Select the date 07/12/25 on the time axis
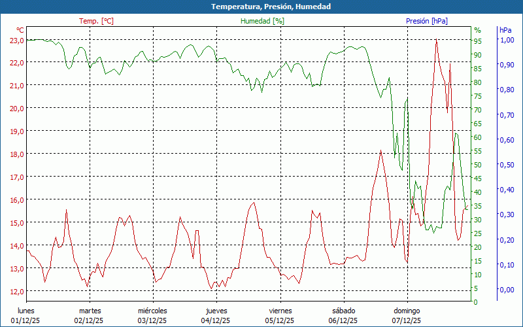The image size is (523, 327). coord(407,320)
